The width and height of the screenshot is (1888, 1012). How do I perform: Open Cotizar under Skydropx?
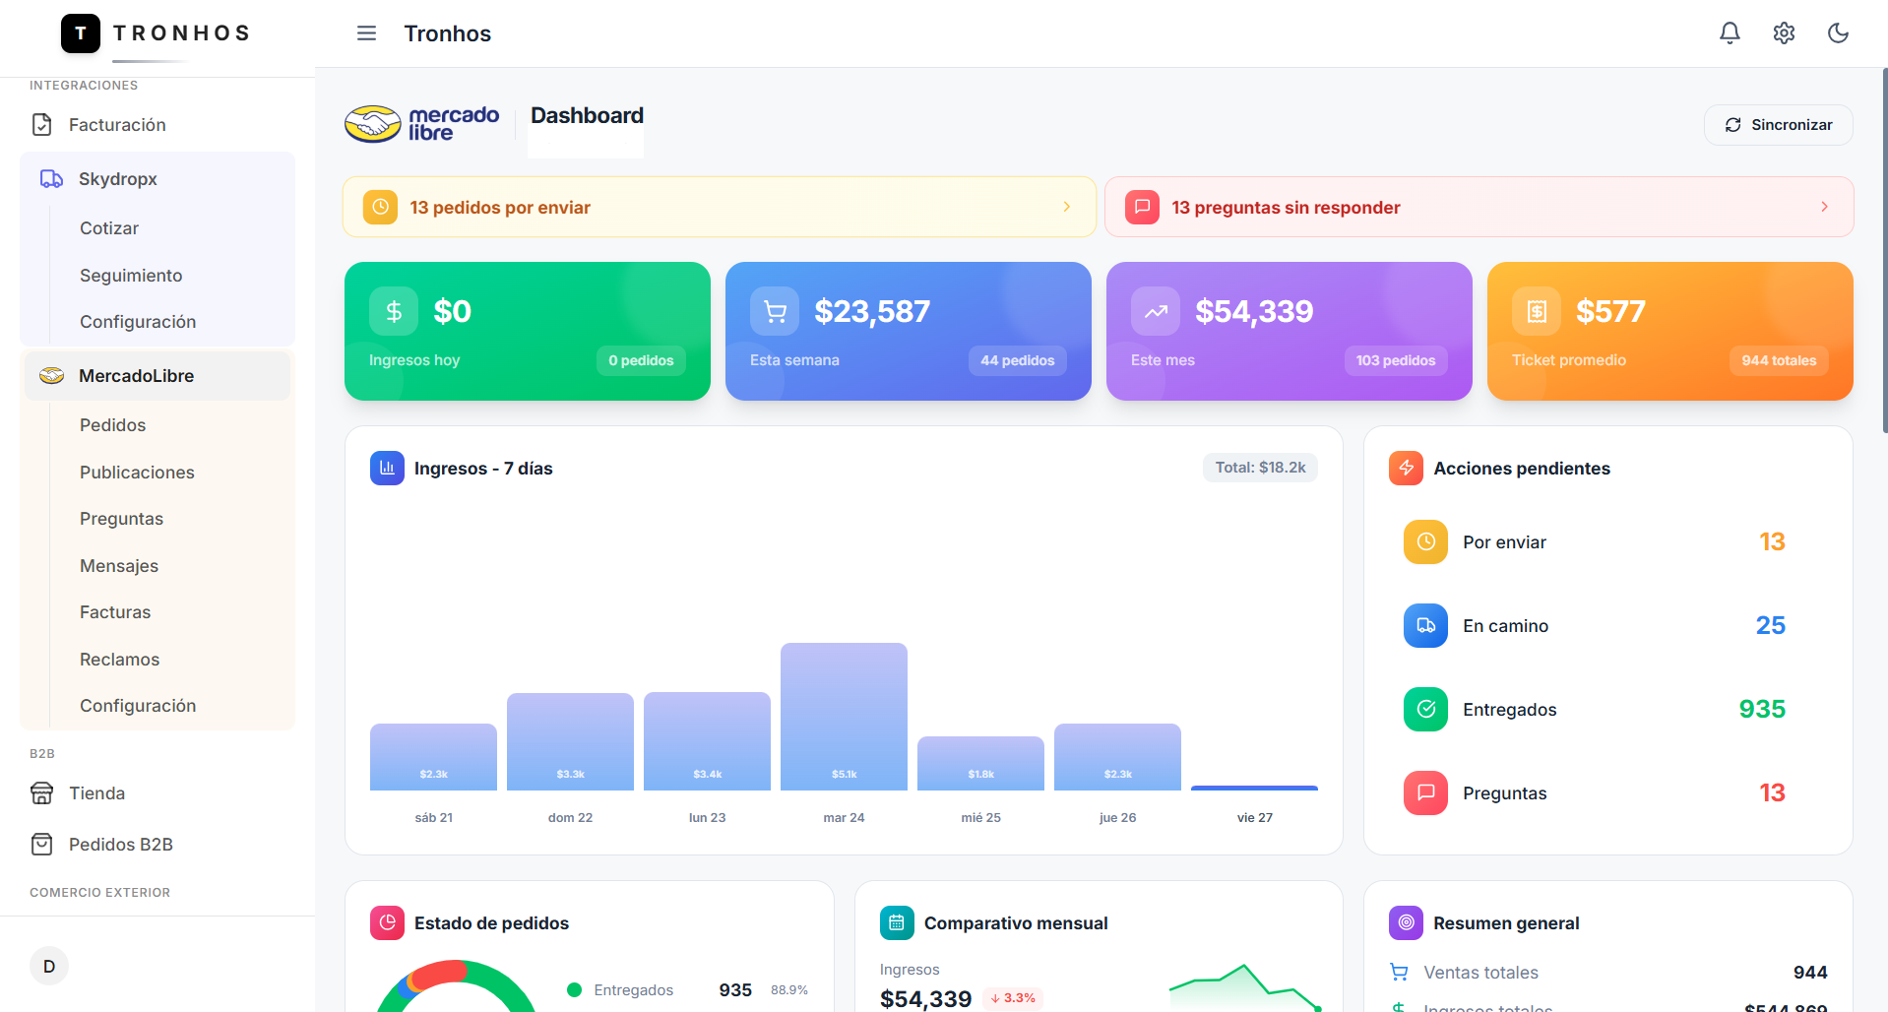click(109, 228)
